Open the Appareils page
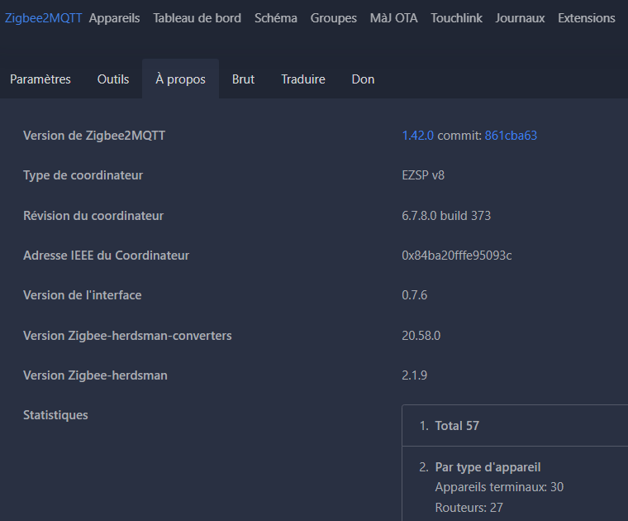 tap(114, 18)
